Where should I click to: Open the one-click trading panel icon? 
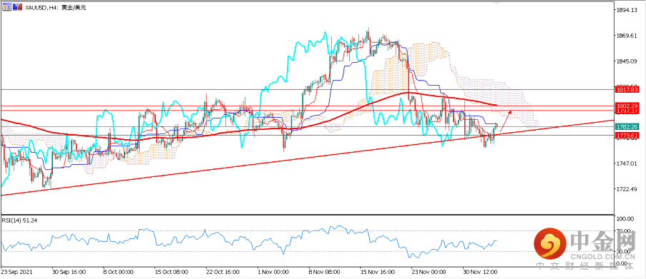pos(6,7)
